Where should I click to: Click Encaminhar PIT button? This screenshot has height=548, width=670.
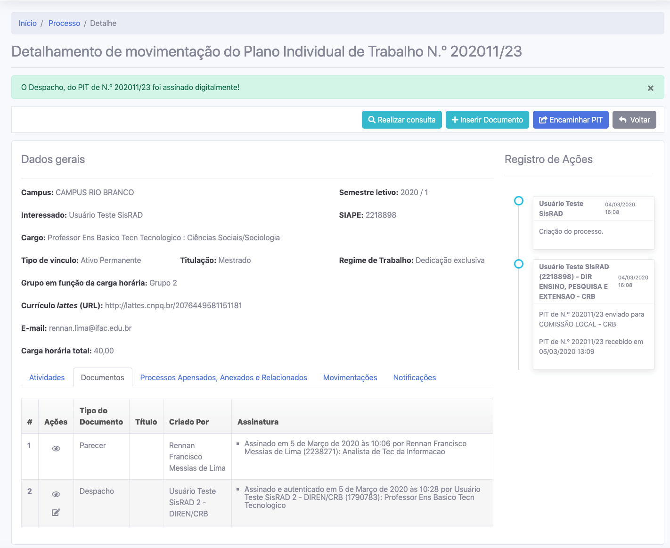coord(571,120)
